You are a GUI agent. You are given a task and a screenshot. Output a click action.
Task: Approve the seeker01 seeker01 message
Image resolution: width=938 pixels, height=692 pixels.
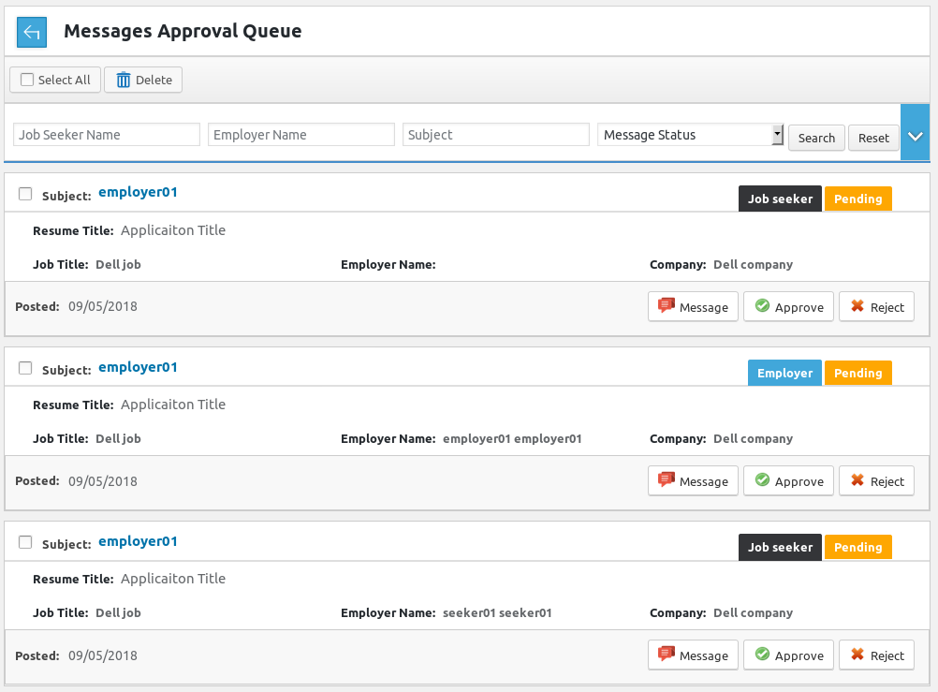click(x=788, y=655)
